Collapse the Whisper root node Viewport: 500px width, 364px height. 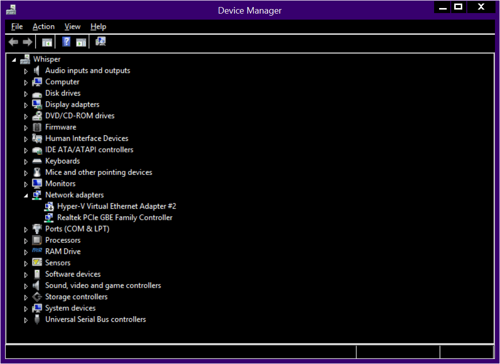point(14,60)
